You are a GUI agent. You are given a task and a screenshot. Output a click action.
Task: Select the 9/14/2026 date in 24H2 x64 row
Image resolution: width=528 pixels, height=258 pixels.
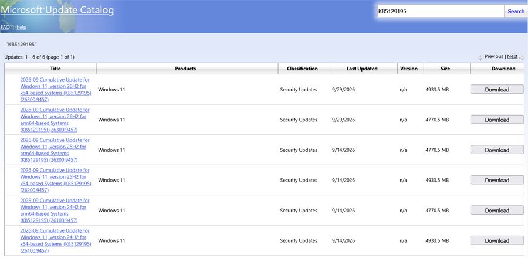click(x=343, y=240)
